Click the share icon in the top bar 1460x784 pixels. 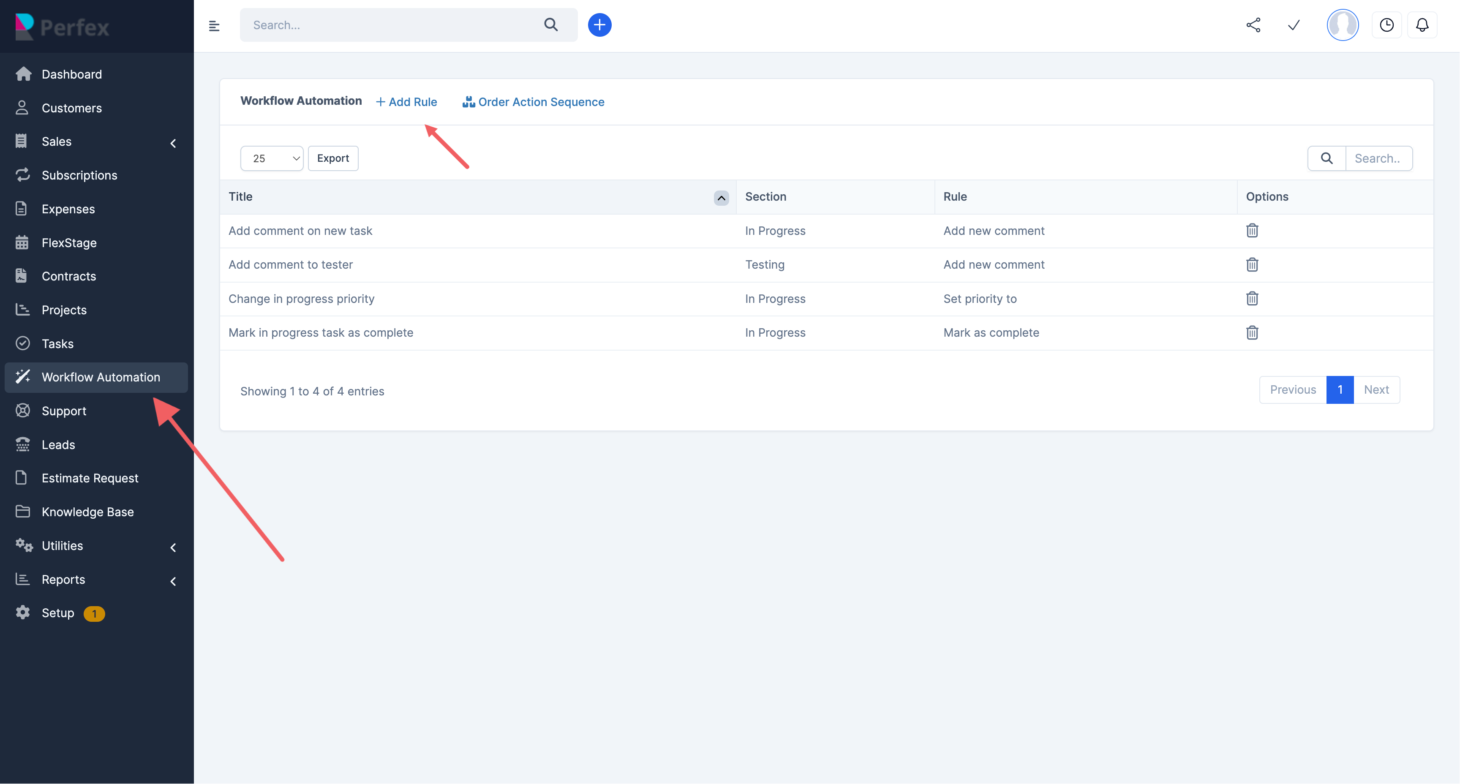1253,25
